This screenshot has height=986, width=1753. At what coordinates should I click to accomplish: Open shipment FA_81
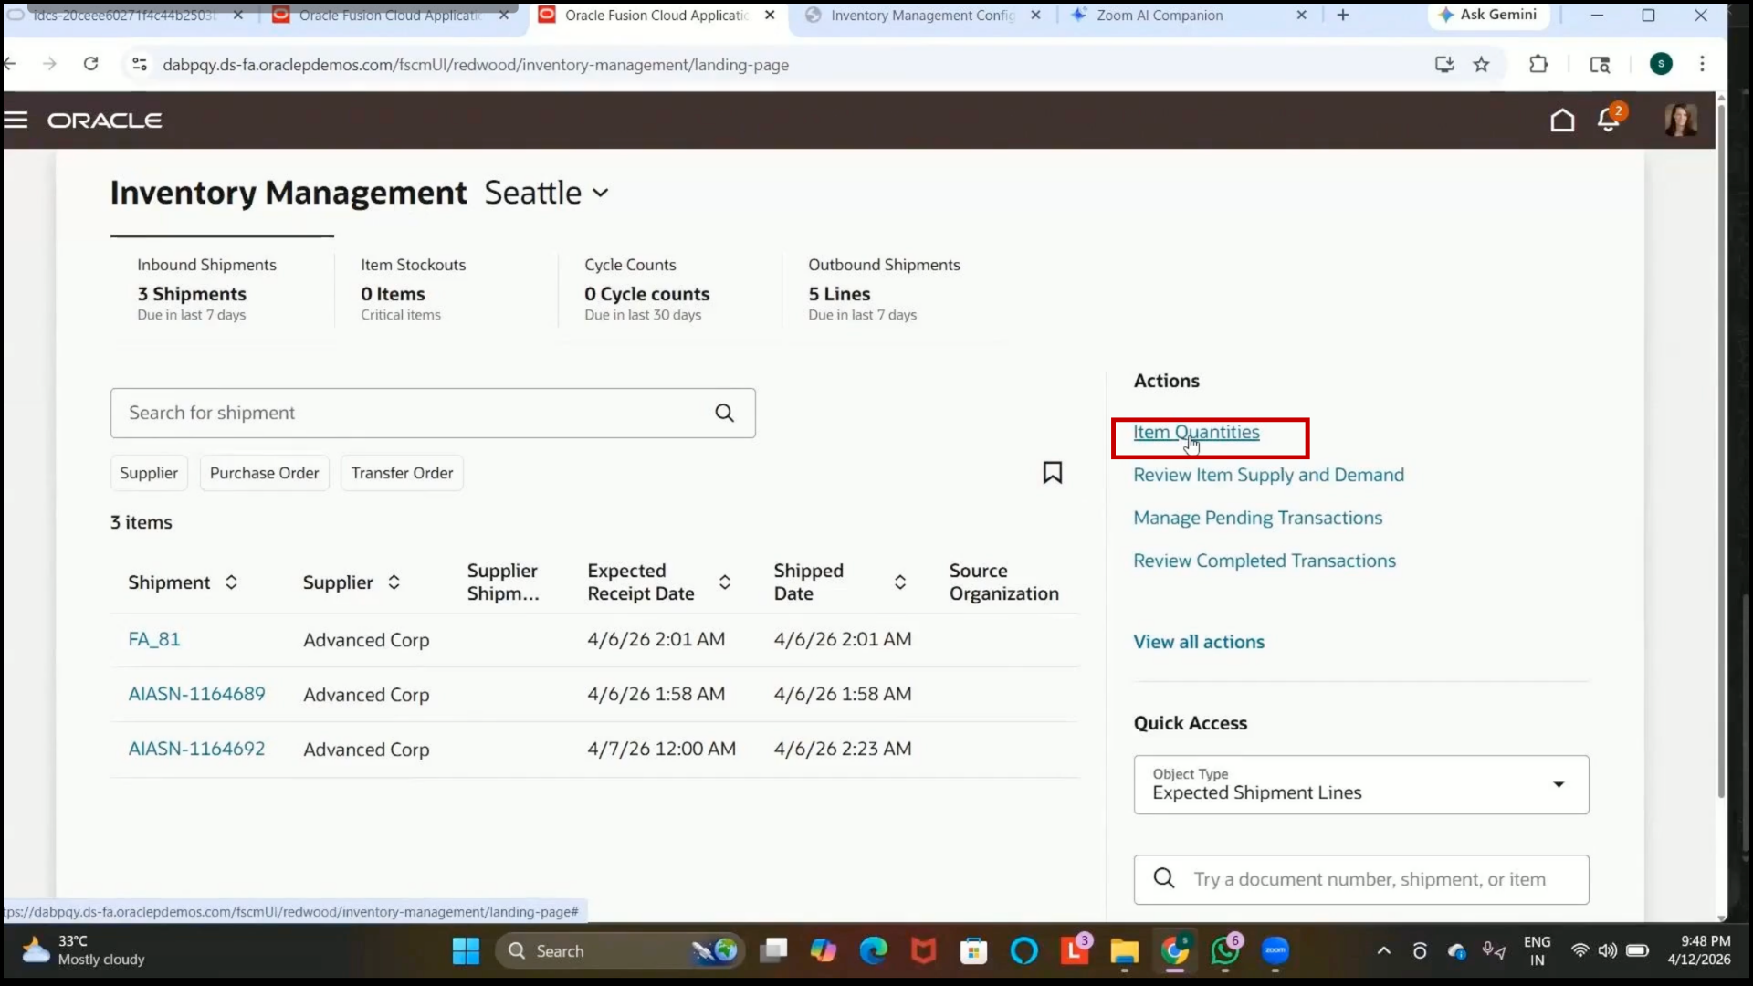pyautogui.click(x=154, y=639)
